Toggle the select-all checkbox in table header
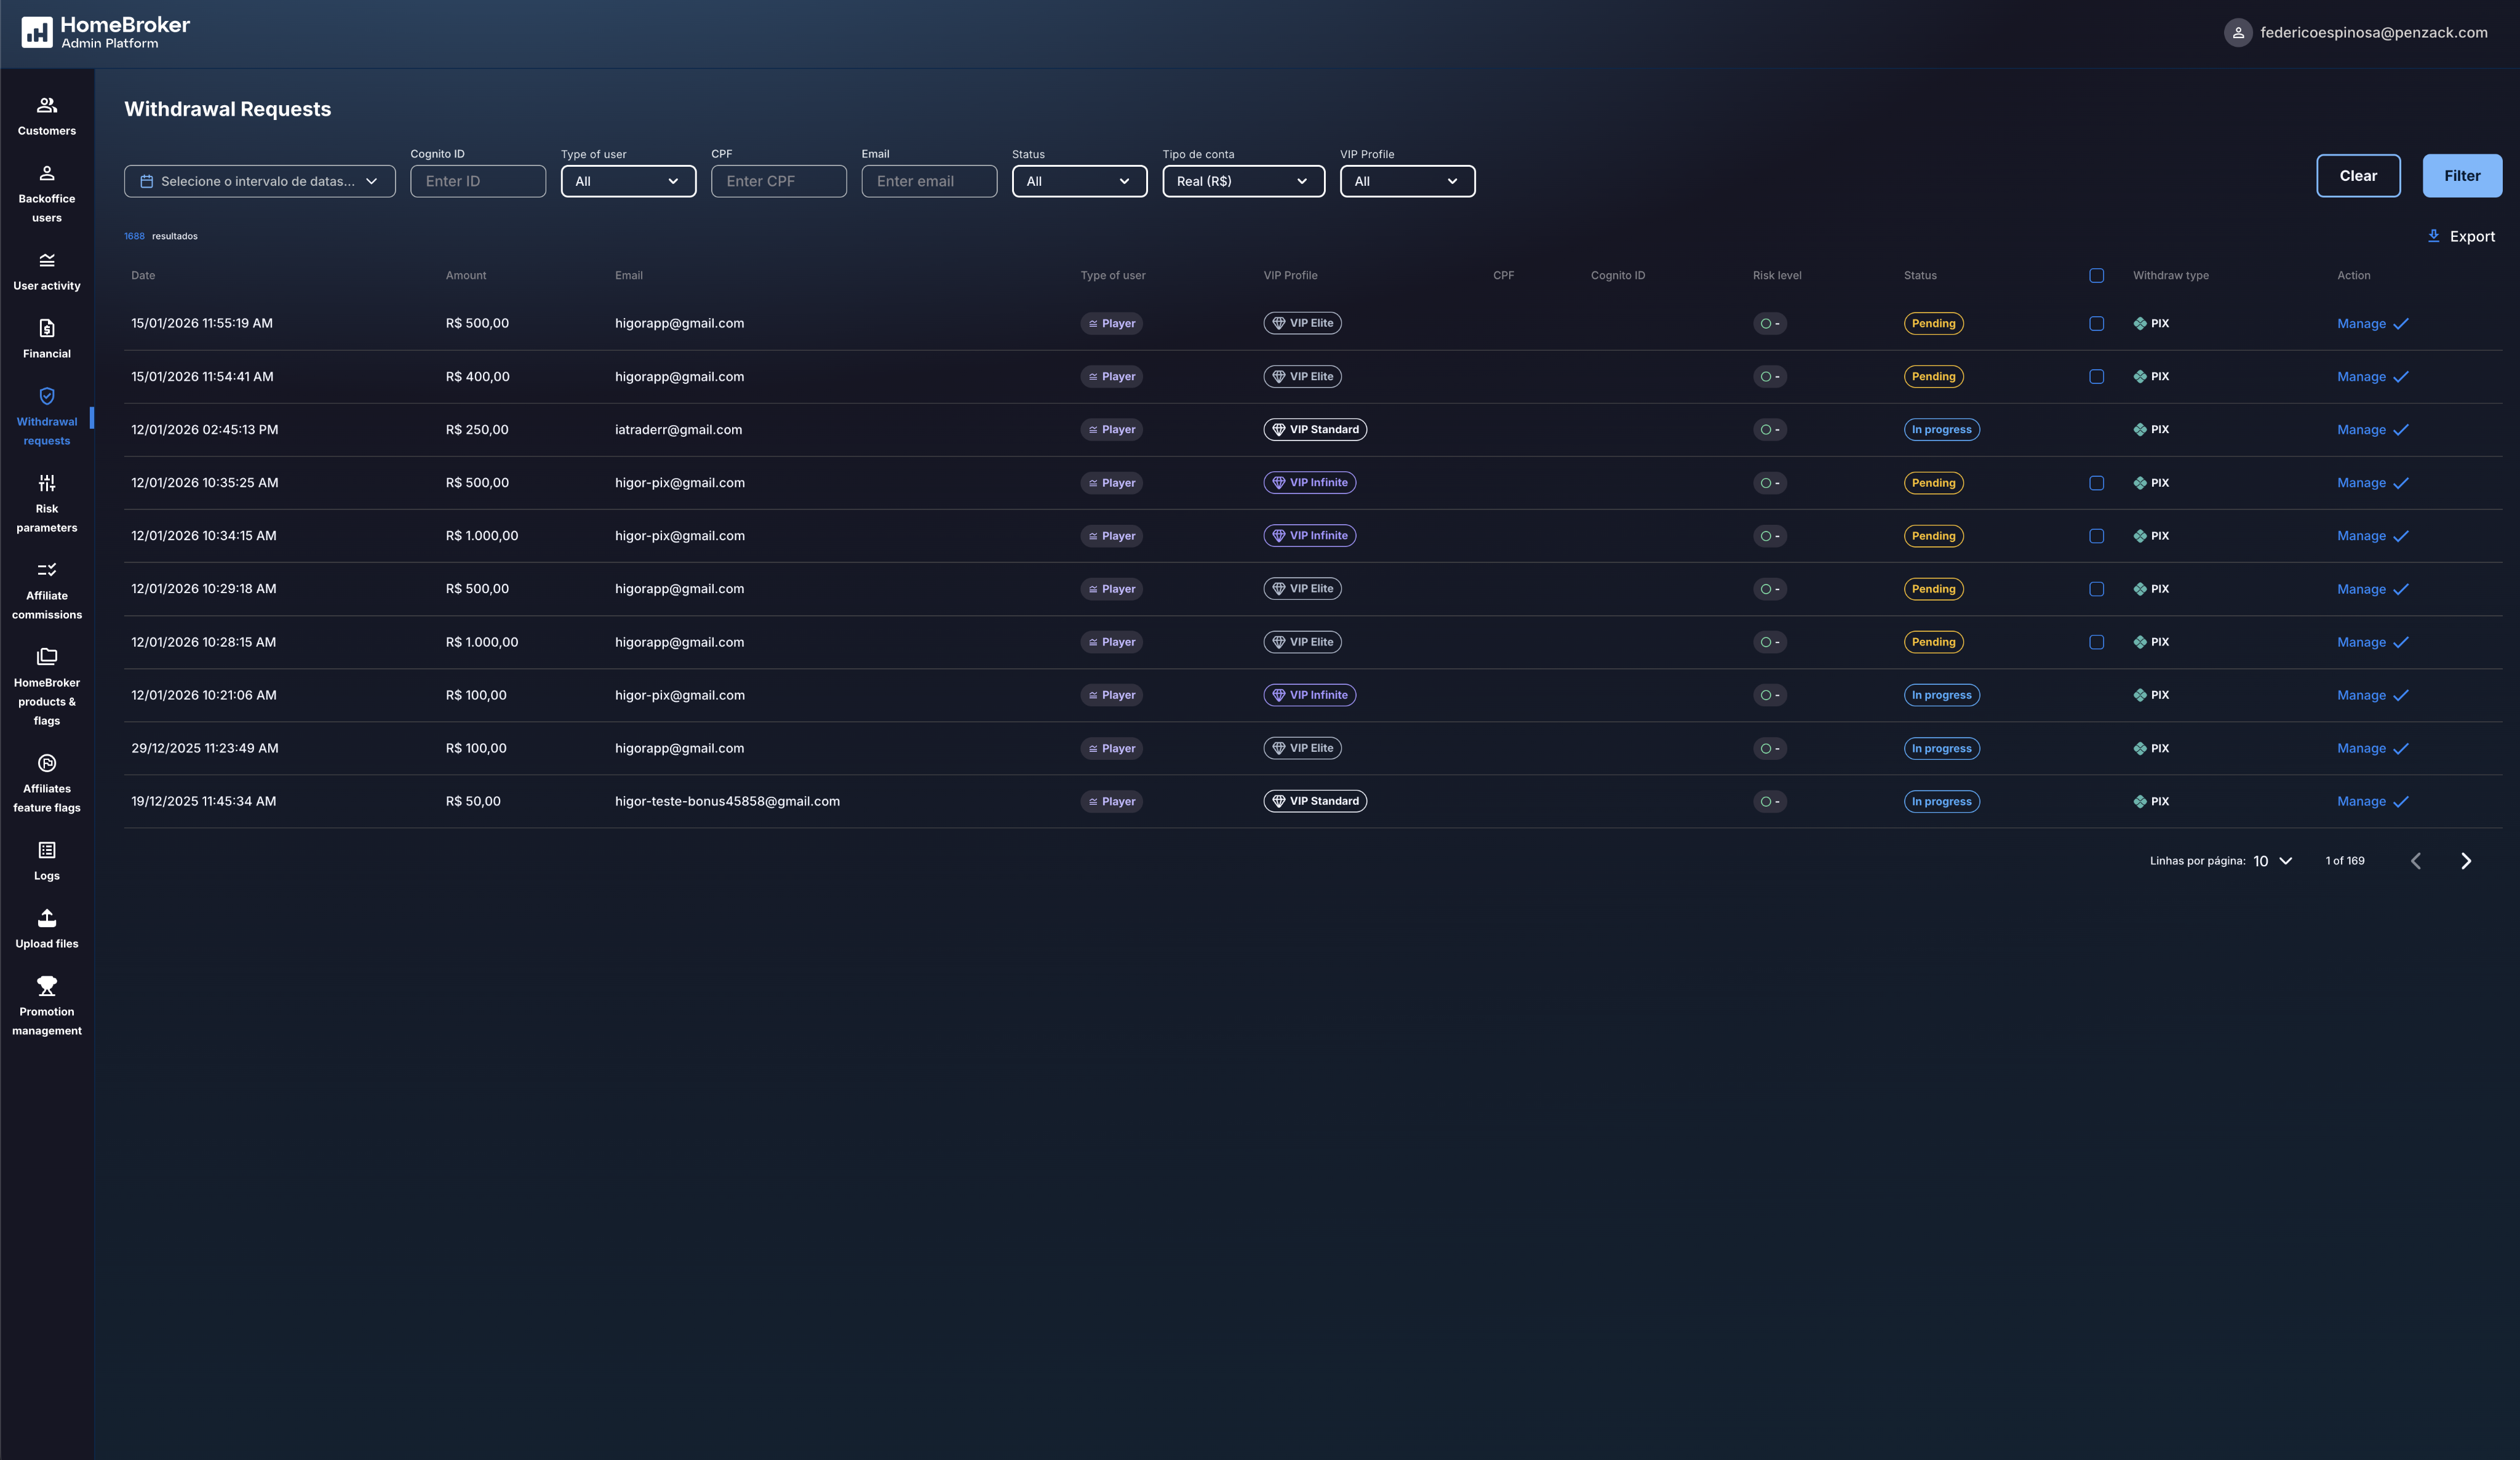The height and width of the screenshot is (1460, 2520). (x=2096, y=275)
